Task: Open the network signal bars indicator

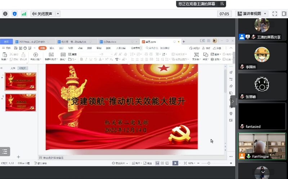Action: click(x=24, y=14)
